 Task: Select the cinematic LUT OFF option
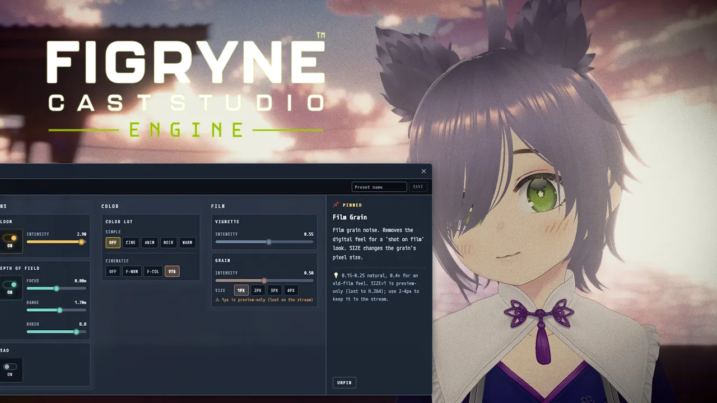[x=113, y=271]
